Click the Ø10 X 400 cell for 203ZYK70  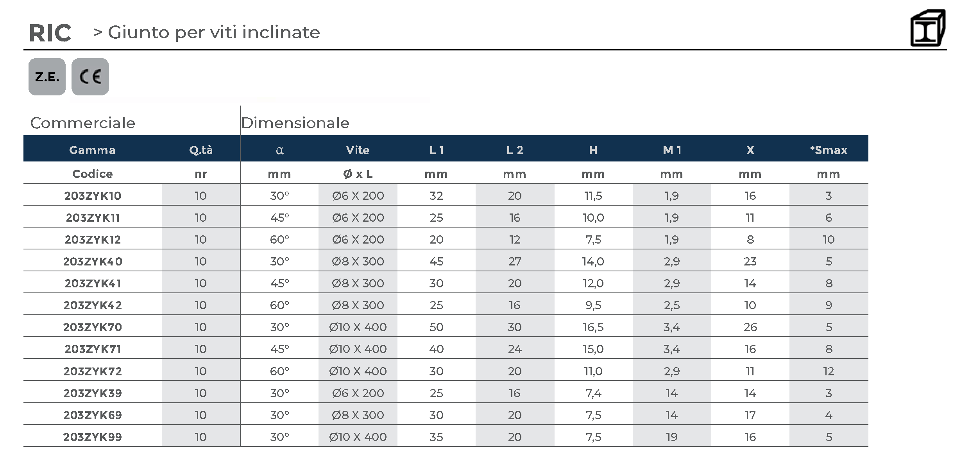[x=358, y=327]
